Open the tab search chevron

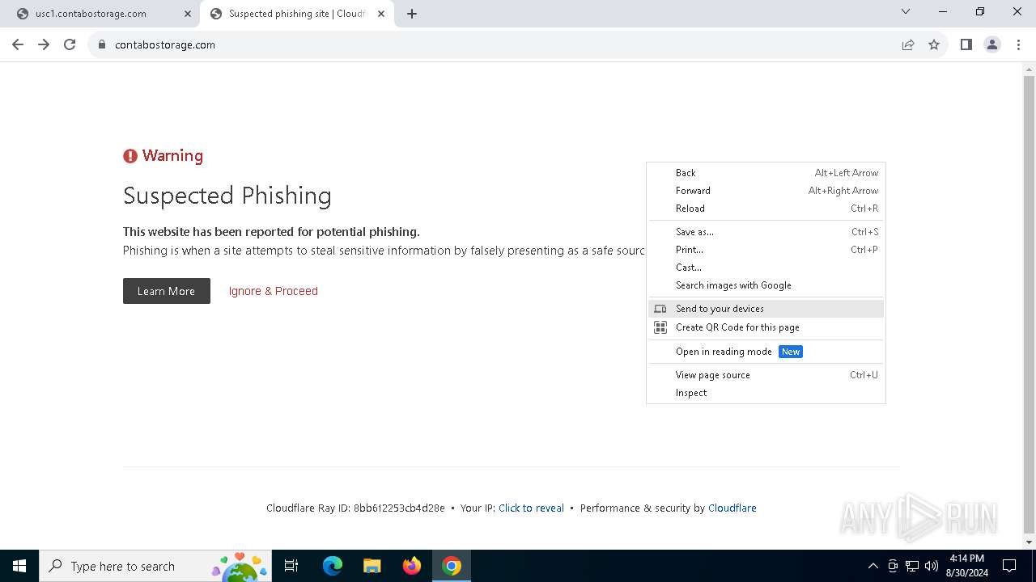pos(906,11)
